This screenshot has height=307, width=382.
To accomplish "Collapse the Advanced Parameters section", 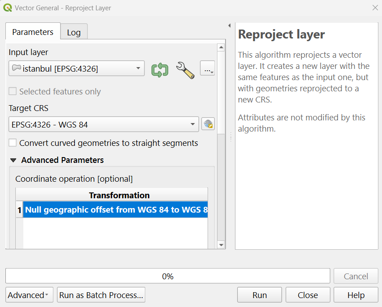I will point(13,160).
